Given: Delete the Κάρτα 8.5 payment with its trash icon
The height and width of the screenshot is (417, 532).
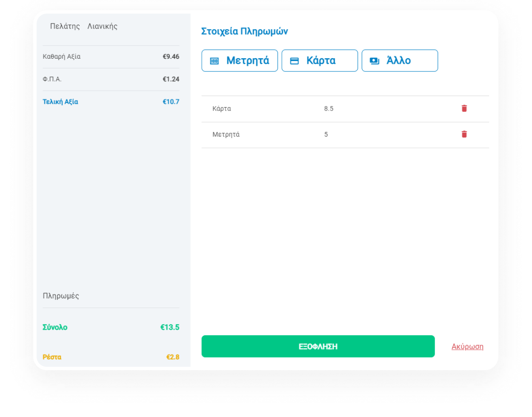Looking at the screenshot, I should pos(464,109).
